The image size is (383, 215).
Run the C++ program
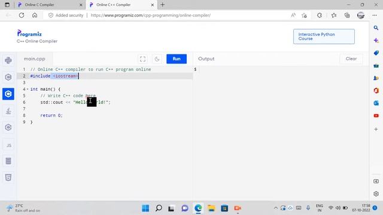coord(177,59)
